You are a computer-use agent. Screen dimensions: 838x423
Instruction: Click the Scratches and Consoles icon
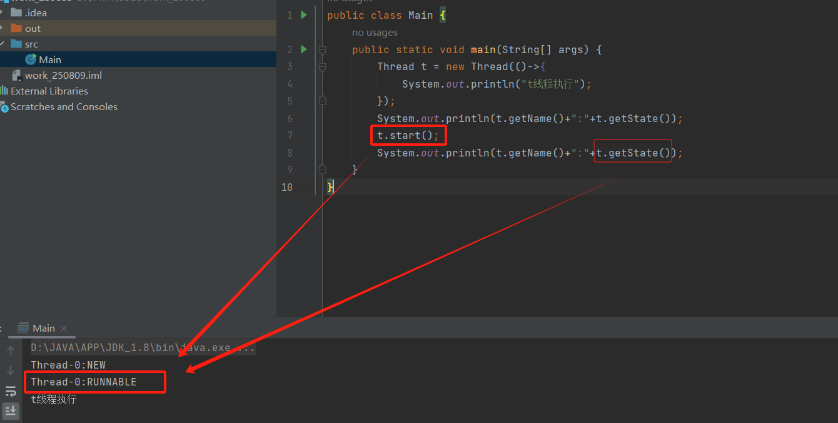(x=4, y=106)
